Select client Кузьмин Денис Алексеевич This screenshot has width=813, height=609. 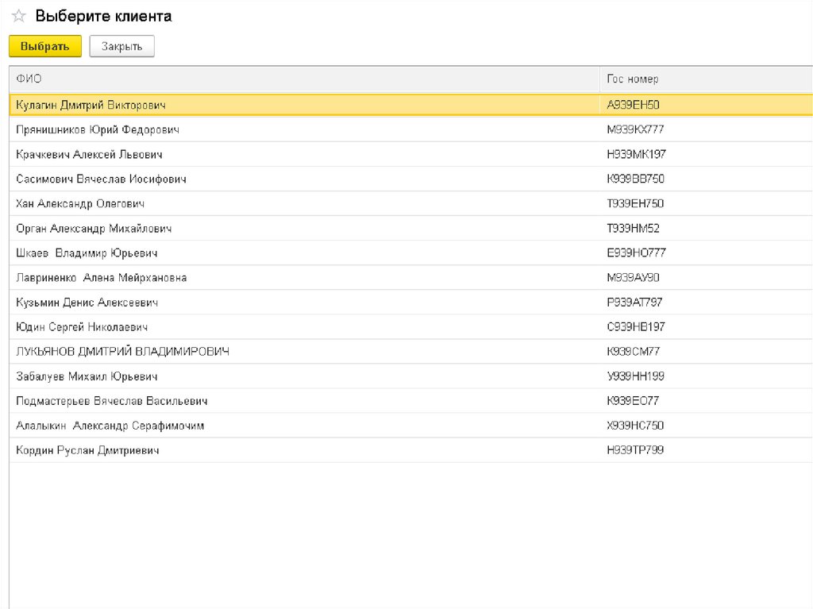pyautogui.click(x=87, y=303)
